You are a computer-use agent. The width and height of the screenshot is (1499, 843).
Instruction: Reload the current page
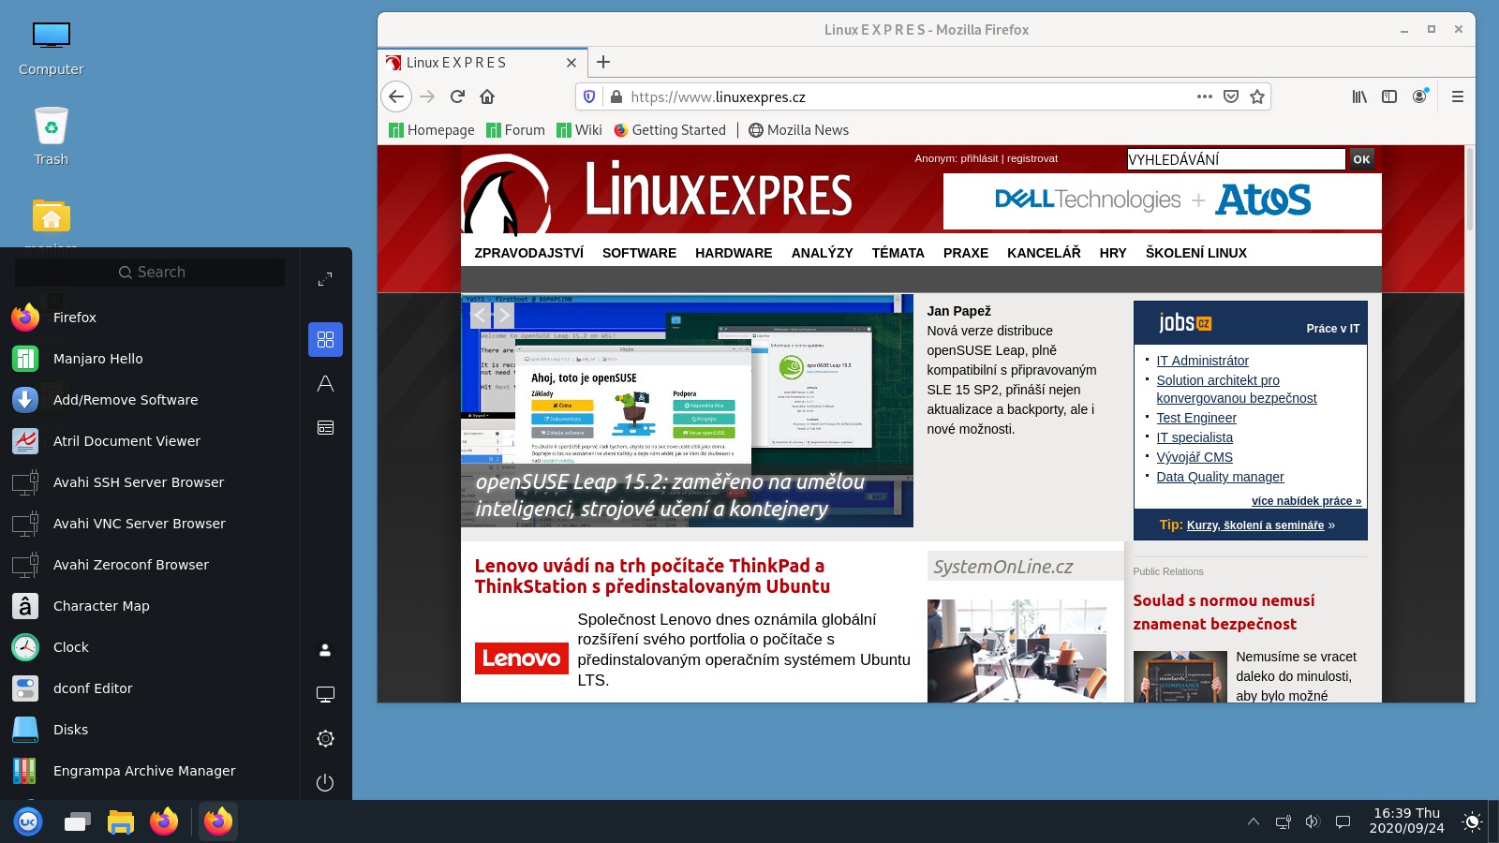pyautogui.click(x=457, y=96)
